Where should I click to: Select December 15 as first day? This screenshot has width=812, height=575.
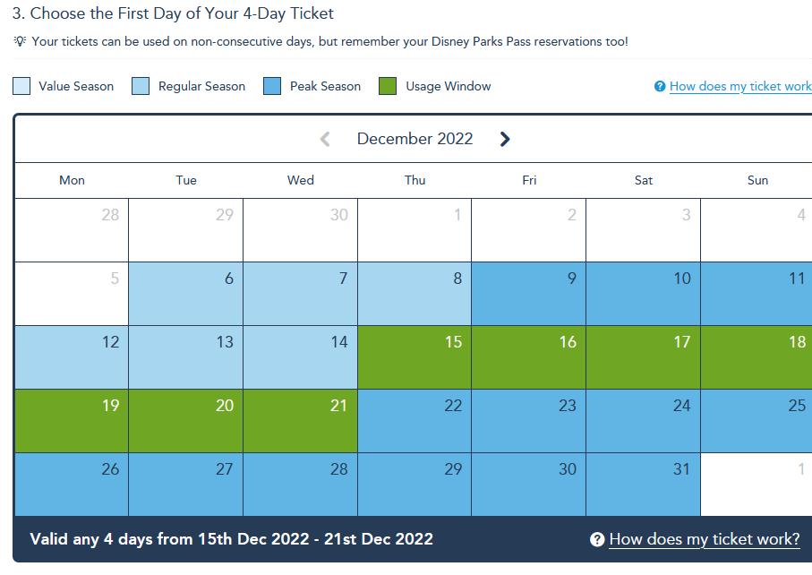pos(415,357)
